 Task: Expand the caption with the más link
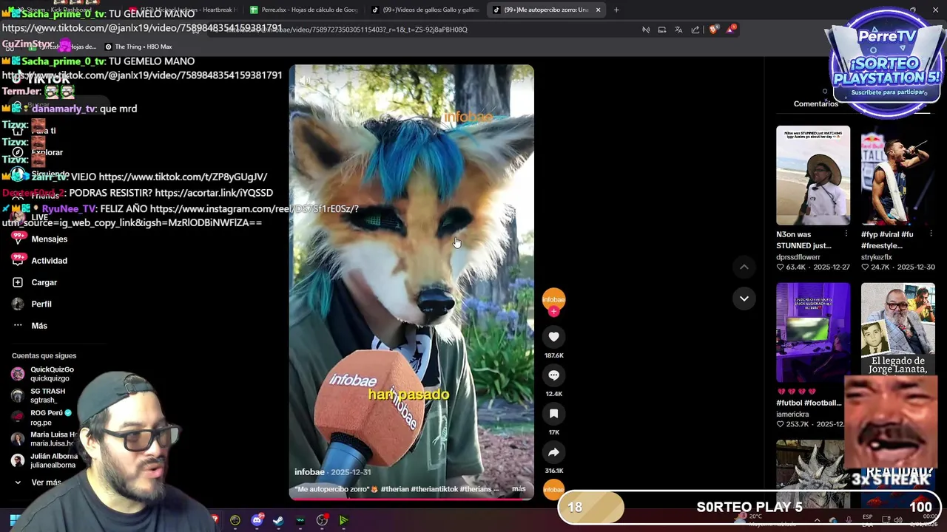pos(519,488)
